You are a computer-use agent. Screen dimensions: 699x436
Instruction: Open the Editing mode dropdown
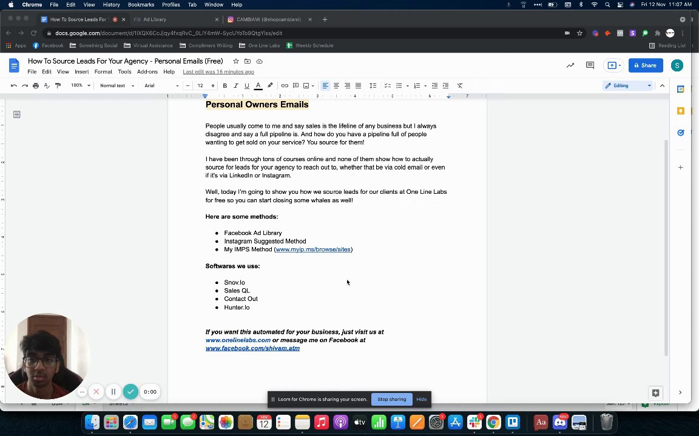click(627, 85)
